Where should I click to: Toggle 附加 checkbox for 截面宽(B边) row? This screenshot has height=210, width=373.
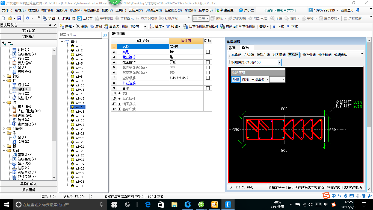tap(208, 67)
